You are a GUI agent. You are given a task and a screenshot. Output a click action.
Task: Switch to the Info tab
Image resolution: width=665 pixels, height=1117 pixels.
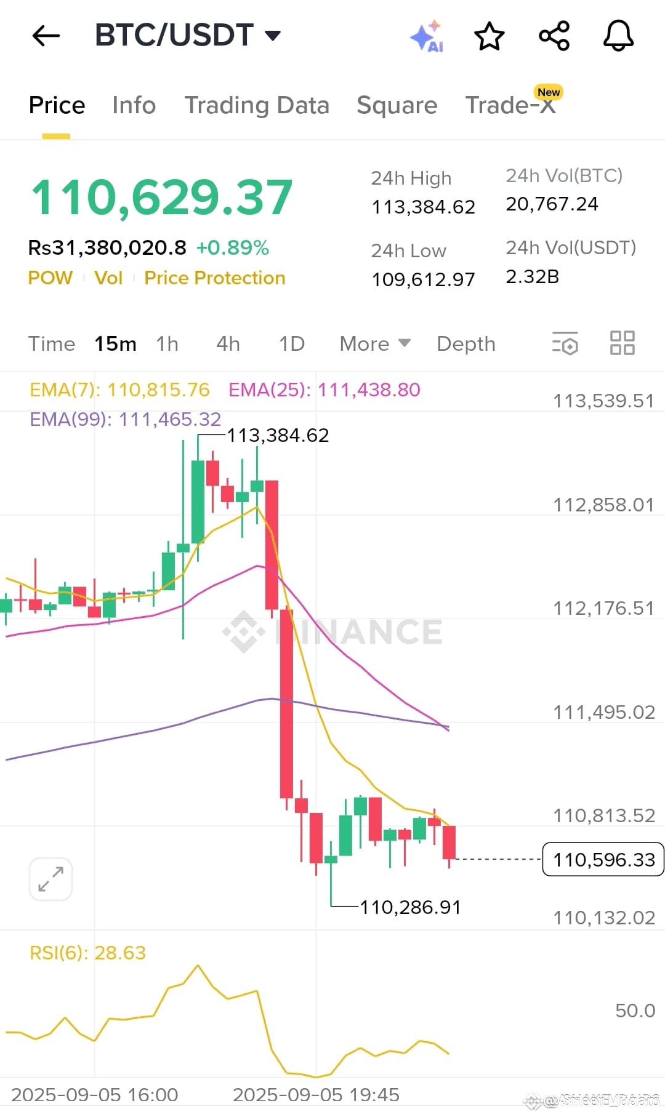click(134, 105)
